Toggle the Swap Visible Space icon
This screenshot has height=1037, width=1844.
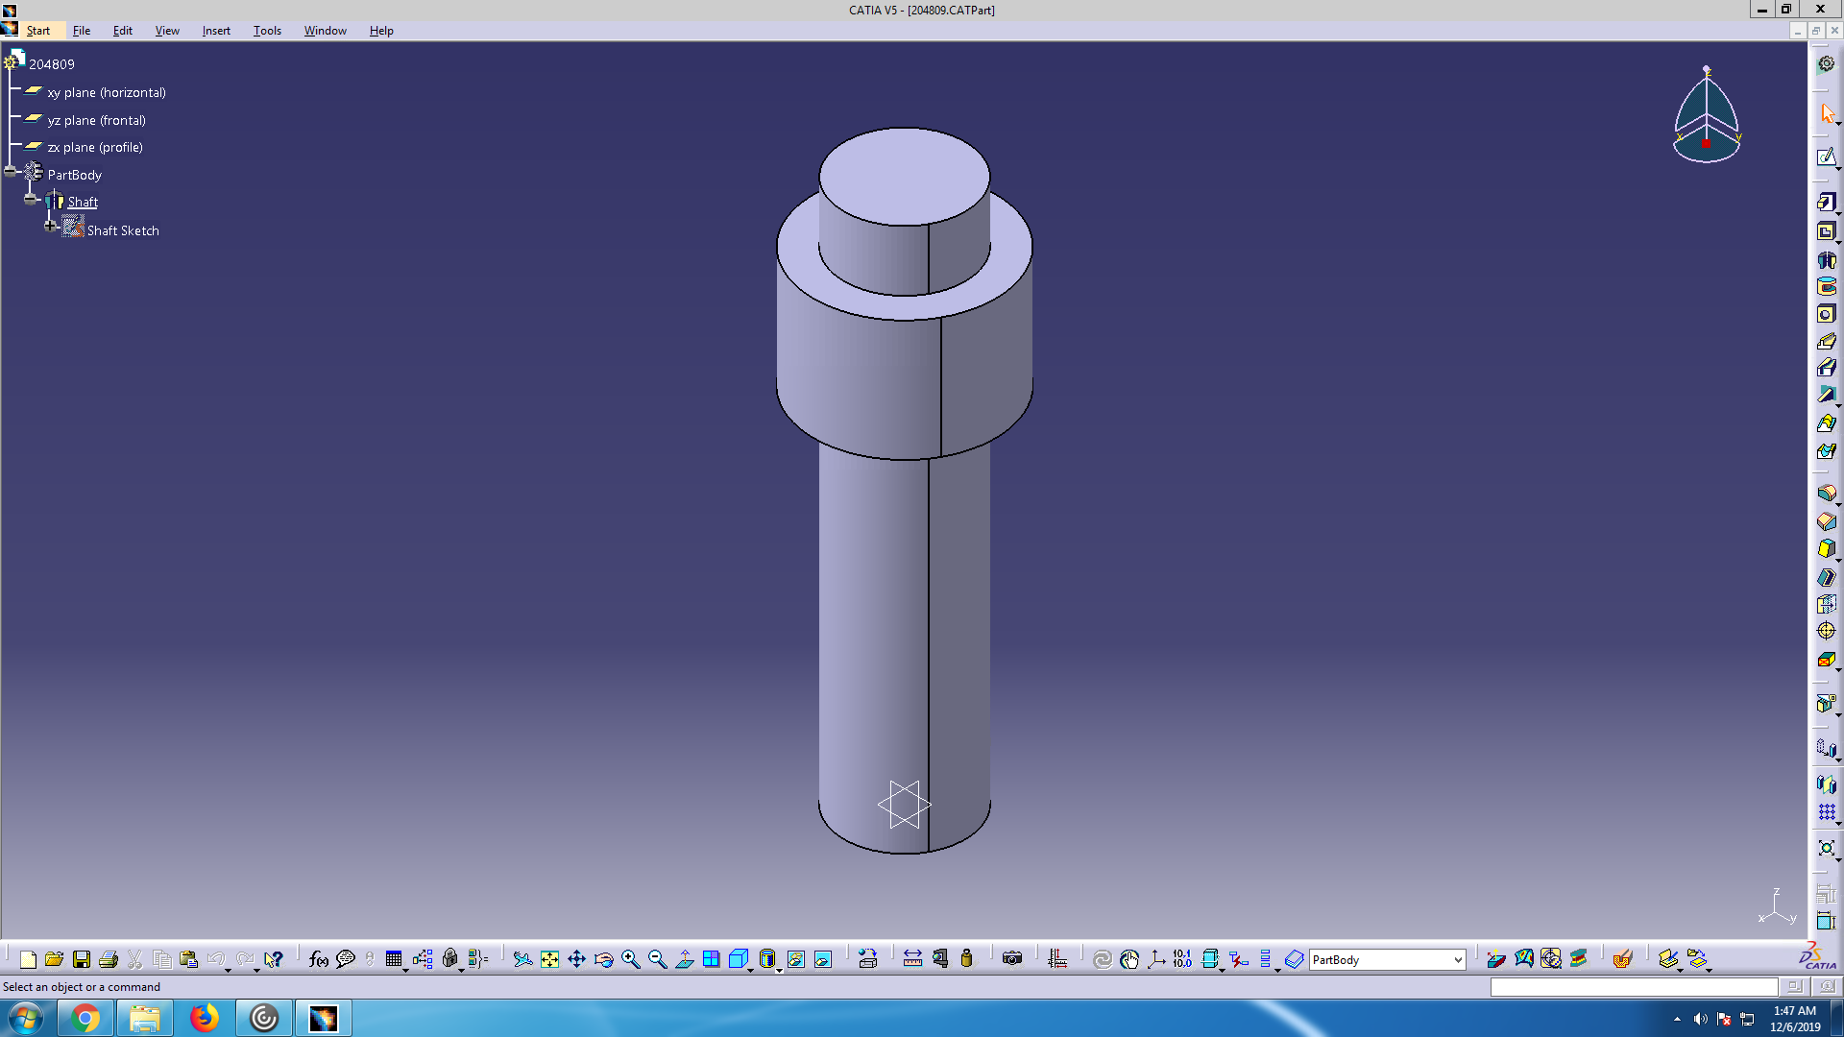coord(823,959)
